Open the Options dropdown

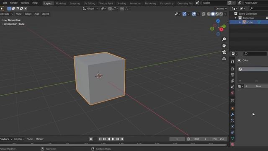(x=221, y=8)
